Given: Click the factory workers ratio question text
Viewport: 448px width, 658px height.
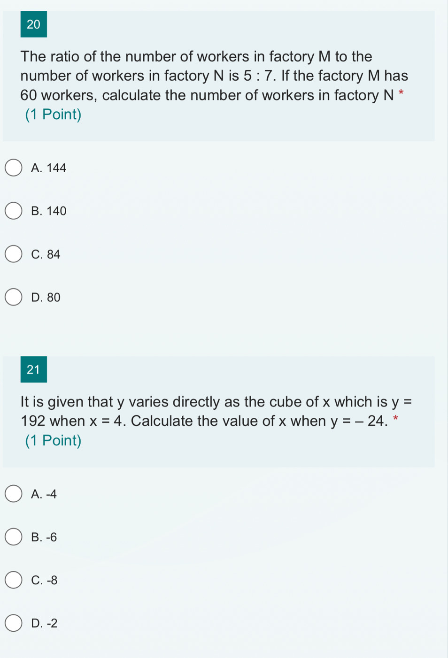Looking at the screenshot, I should tap(214, 76).
